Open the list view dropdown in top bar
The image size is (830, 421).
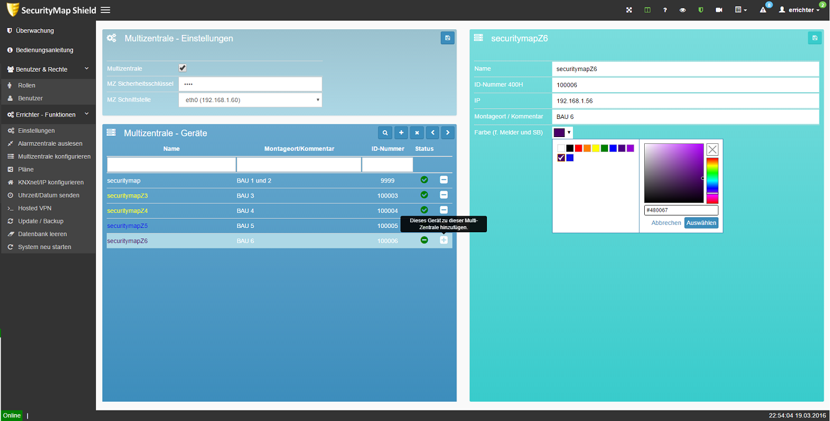(741, 10)
